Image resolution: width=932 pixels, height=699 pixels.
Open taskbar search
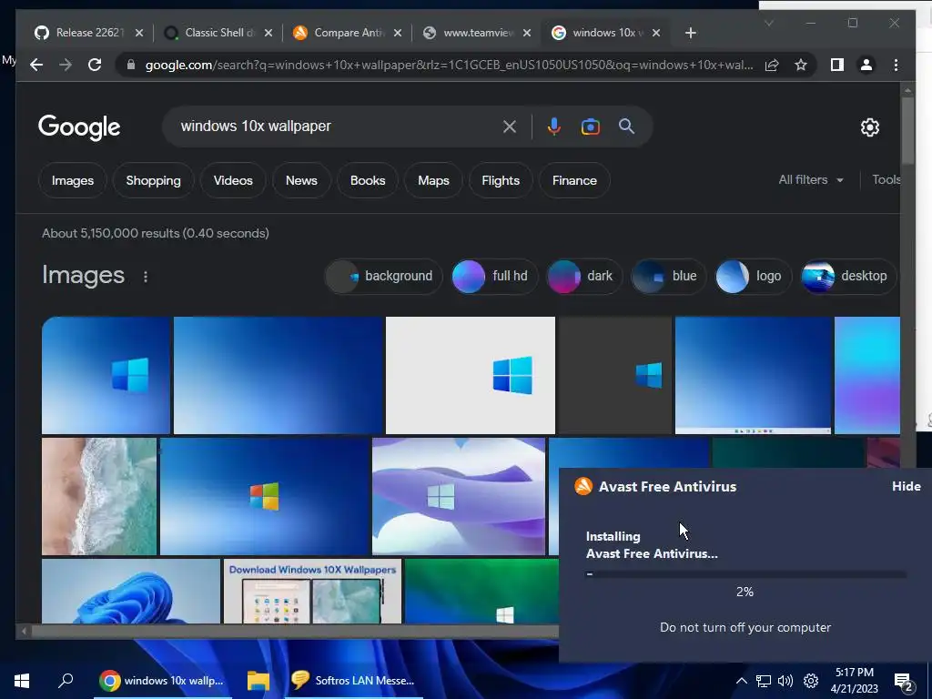(66, 680)
